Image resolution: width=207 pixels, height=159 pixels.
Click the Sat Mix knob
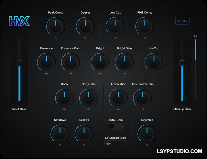pos(84,134)
